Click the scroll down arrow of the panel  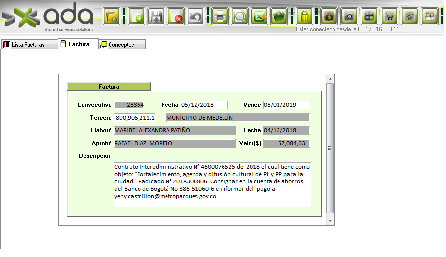tap(330, 221)
